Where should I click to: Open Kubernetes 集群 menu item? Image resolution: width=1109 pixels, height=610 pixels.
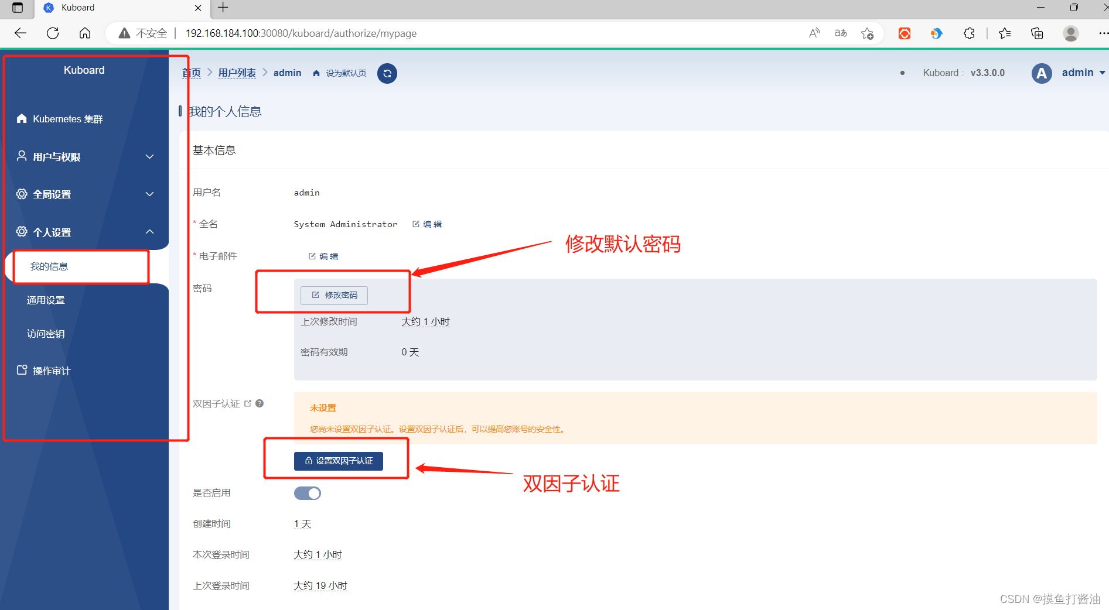[68, 119]
